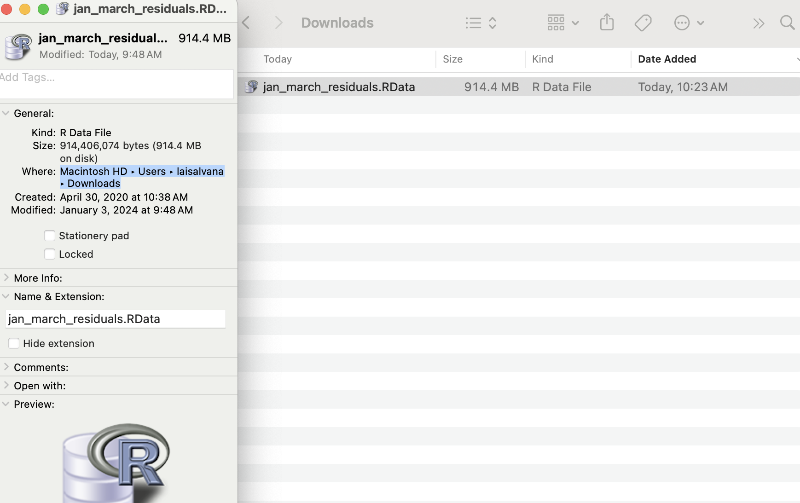Minimize the Info window yellow button
This screenshot has width=800, height=503.
coord(25,9)
